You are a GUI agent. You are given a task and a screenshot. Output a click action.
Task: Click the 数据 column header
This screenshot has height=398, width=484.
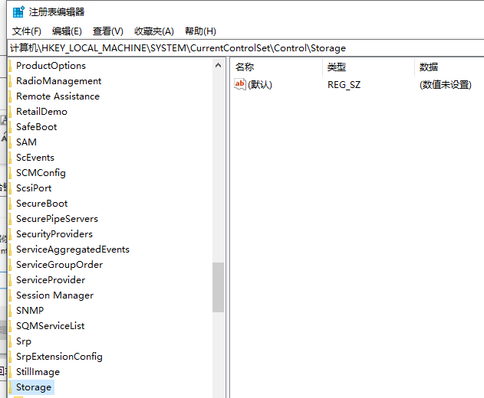coord(429,67)
